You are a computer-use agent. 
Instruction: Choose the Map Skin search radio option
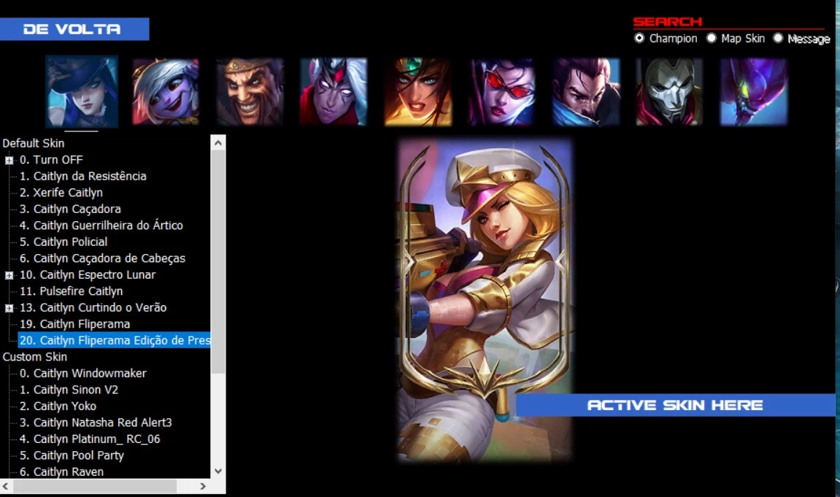[711, 38]
